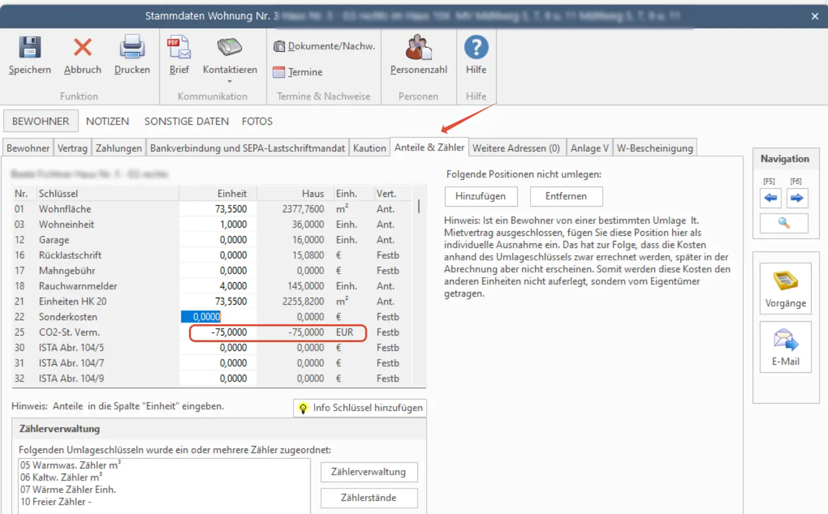This screenshot has height=514, width=828.
Task: Open the Hilfe question mark icon
Action: 476,47
